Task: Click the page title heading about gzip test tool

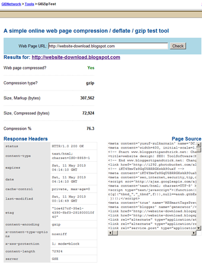Action: 86,31
